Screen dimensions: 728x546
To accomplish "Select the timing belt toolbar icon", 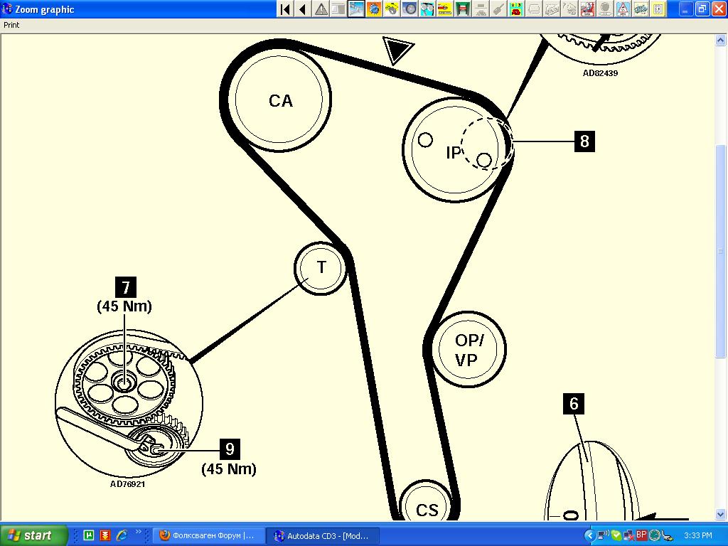I will point(356,9).
